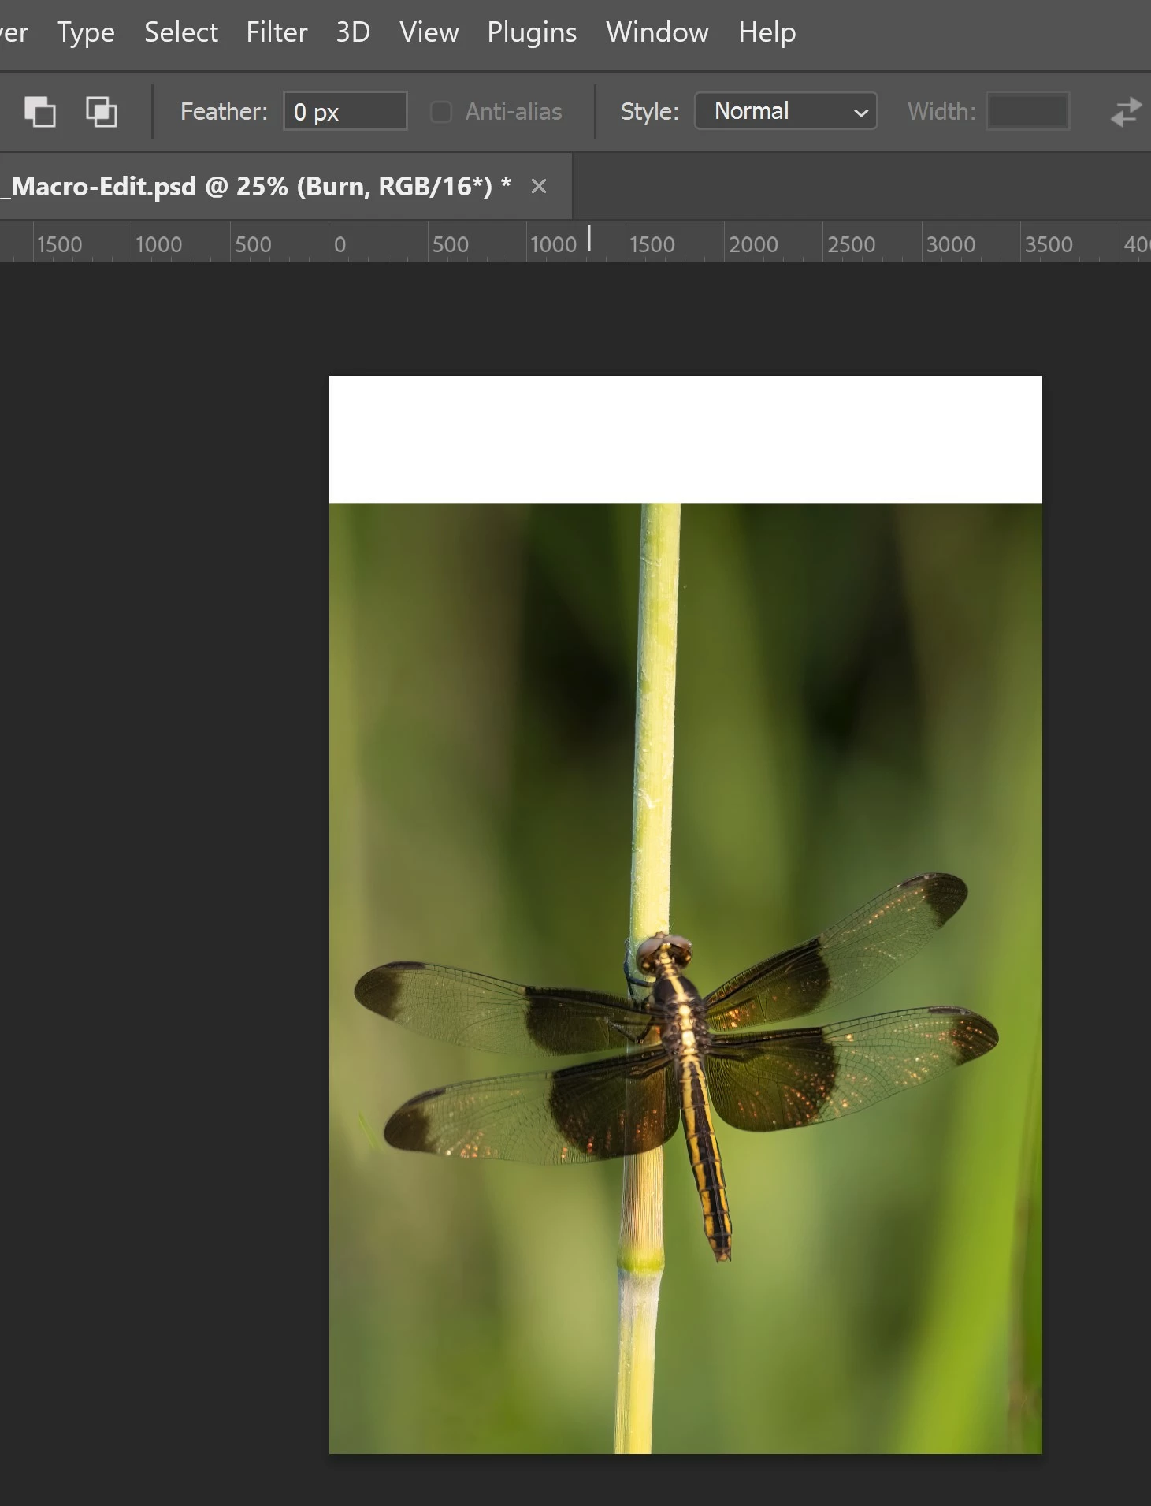This screenshot has width=1151, height=1506.
Task: Open the Help menu
Action: coord(767,32)
